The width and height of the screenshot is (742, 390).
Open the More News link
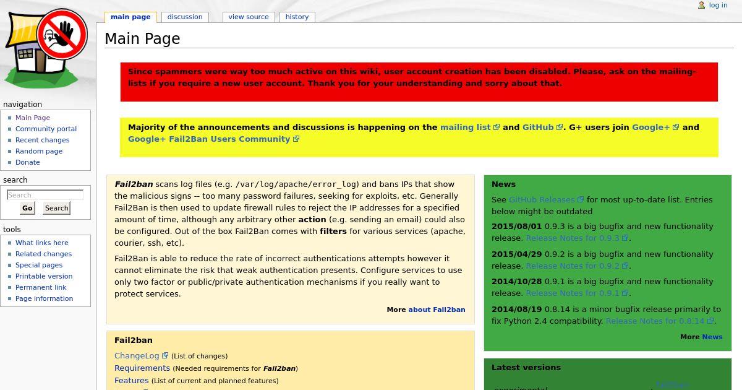[x=712, y=337]
